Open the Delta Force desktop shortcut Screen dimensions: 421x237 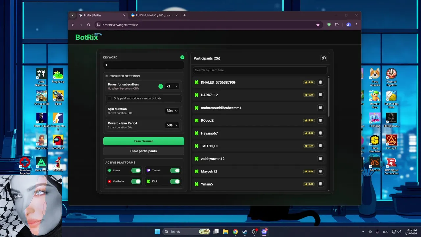point(41,164)
